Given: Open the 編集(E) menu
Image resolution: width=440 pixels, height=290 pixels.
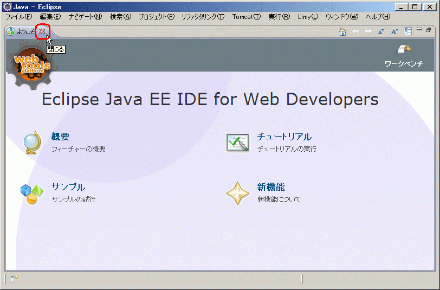Looking at the screenshot, I should (x=50, y=17).
